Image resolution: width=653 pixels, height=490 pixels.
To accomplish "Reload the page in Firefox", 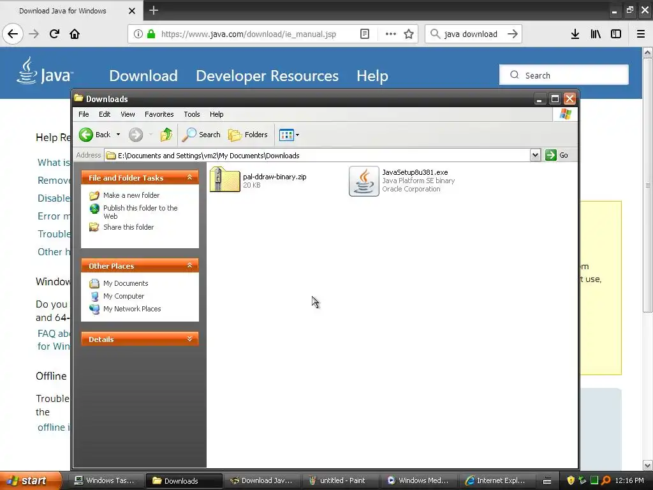I will coord(54,34).
